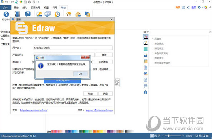212x139 pixels.
Task: Click the monitors-with-key deactivation icon
Action: click(x=48, y=14)
